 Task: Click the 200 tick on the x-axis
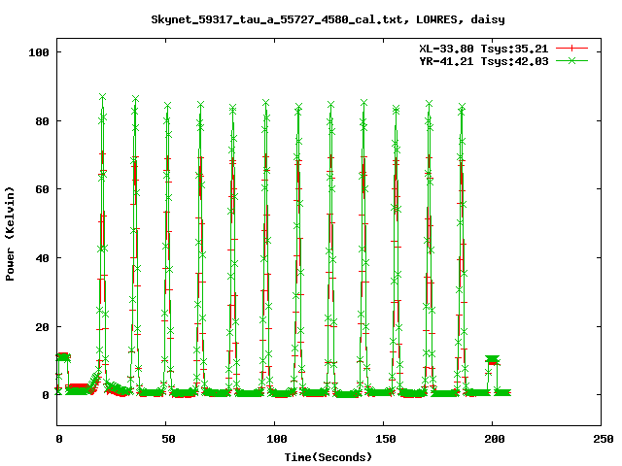tap(493, 439)
